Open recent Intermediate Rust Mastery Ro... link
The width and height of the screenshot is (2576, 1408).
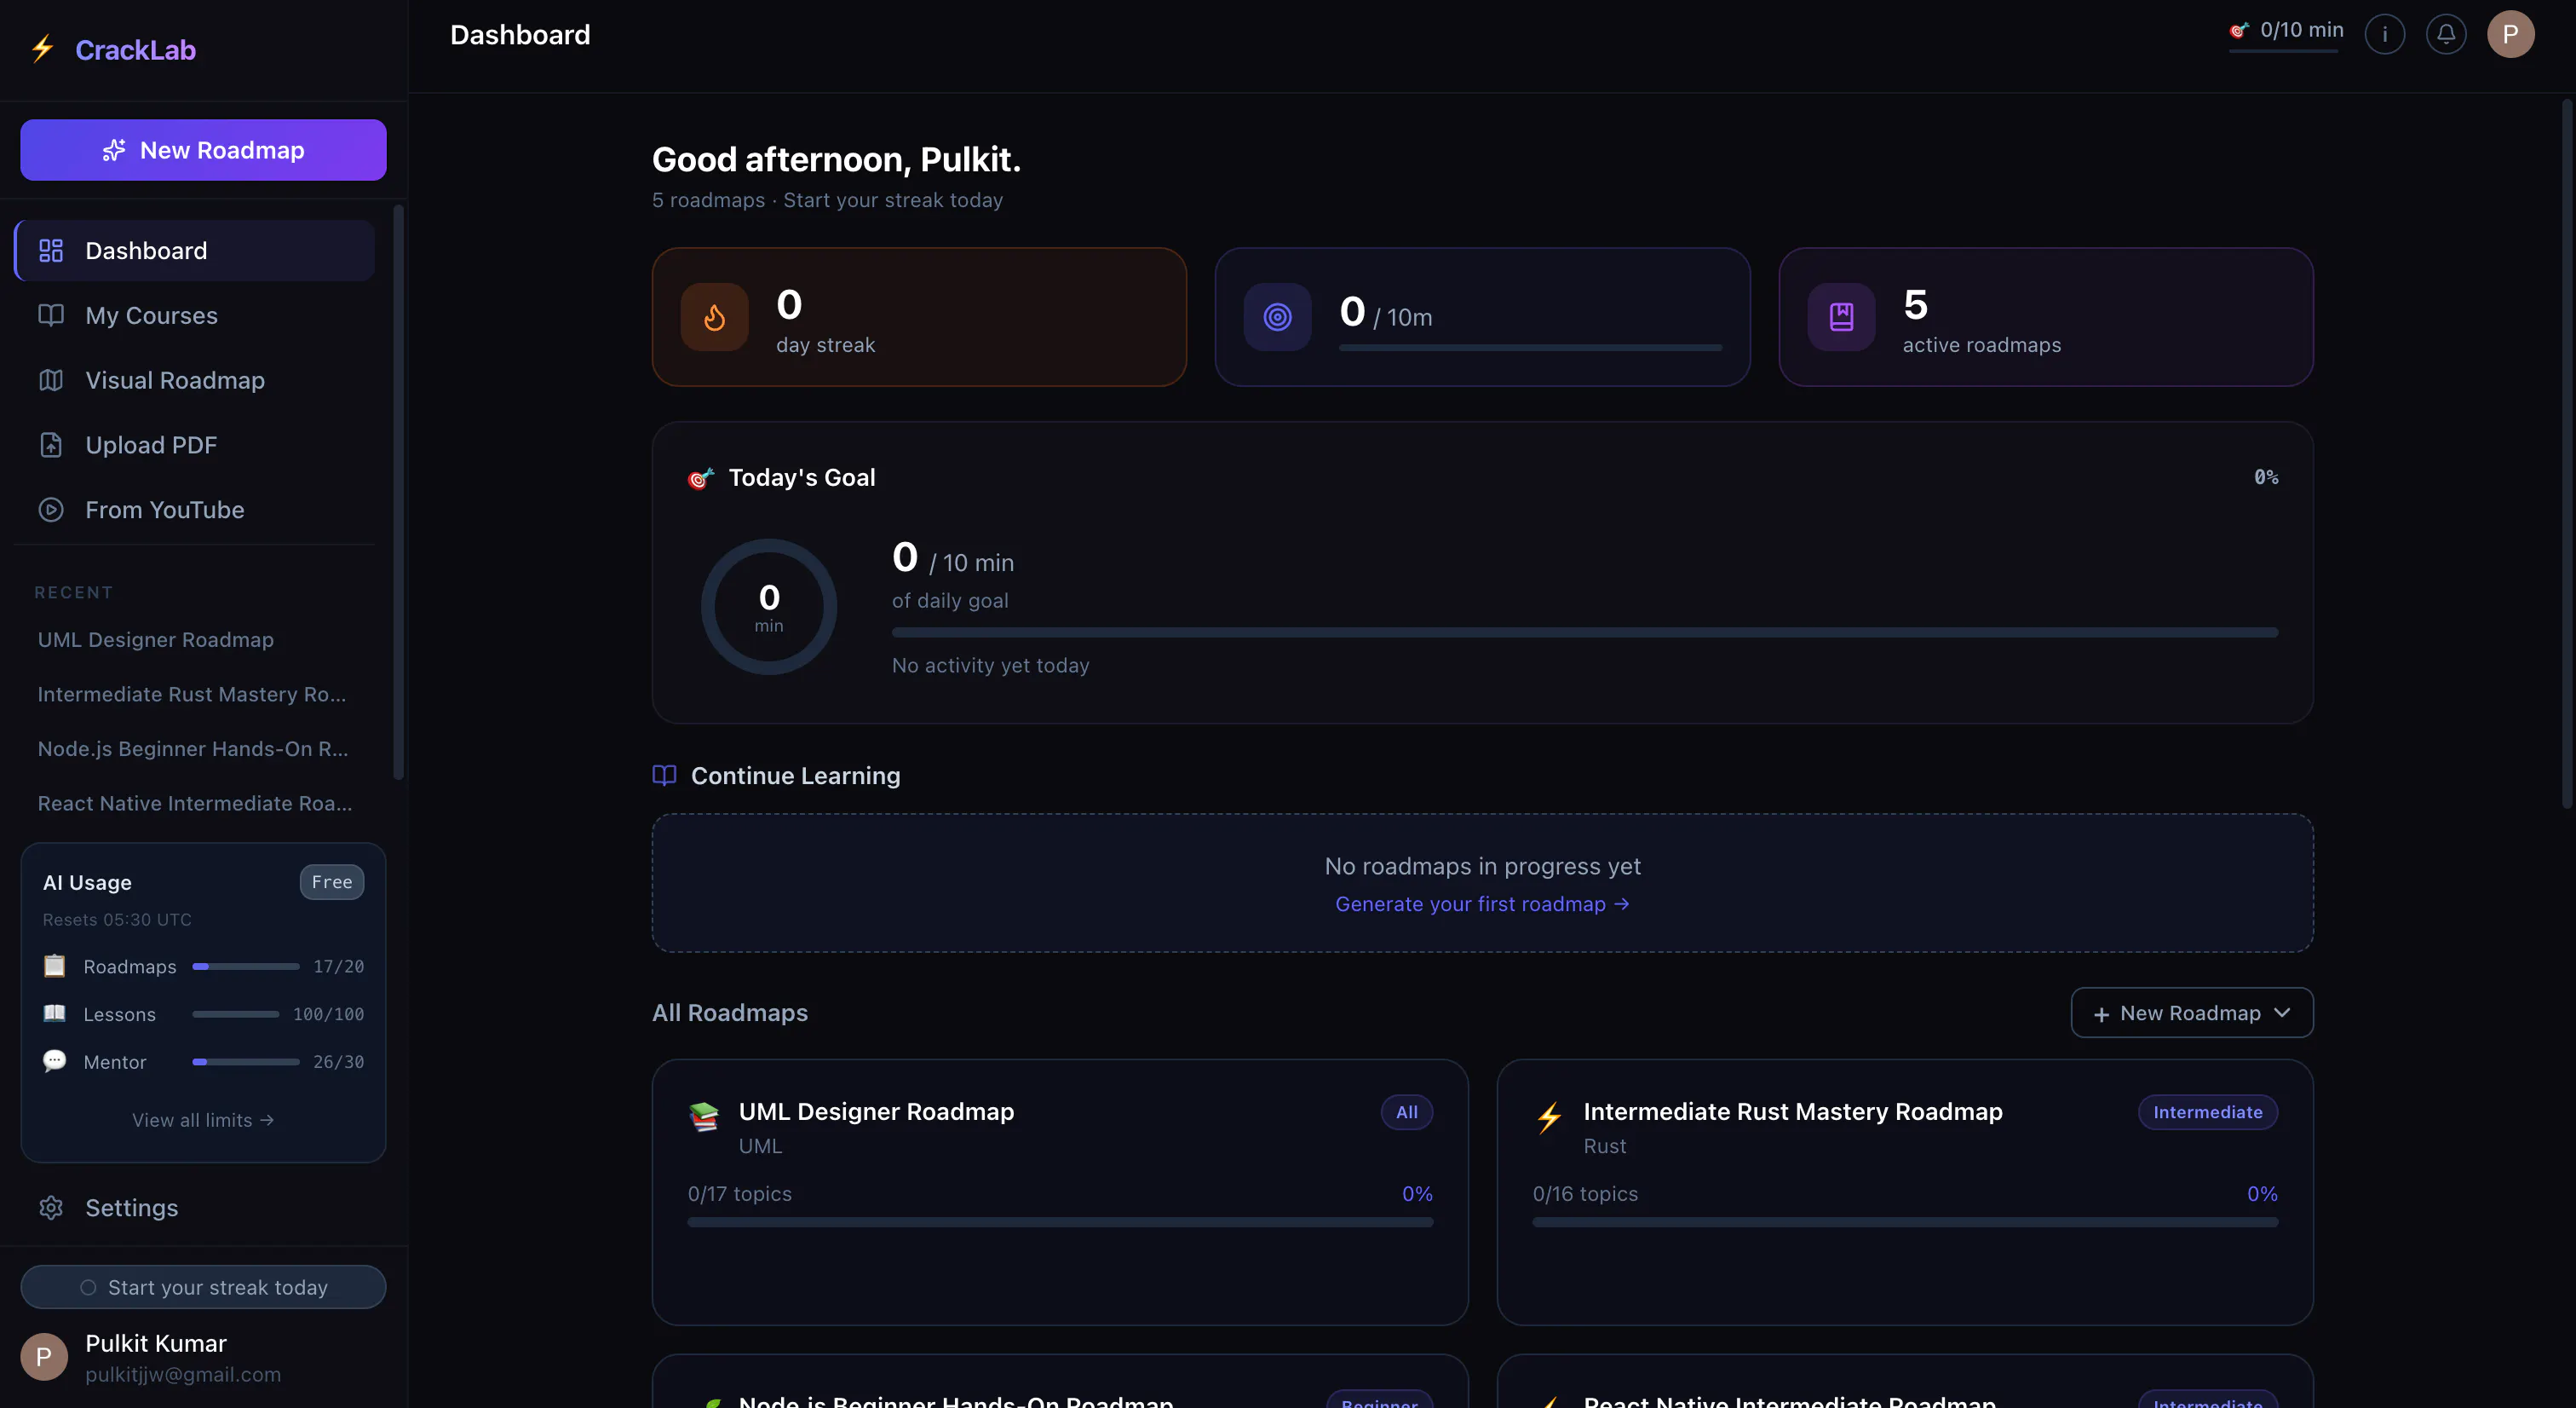[x=192, y=694]
